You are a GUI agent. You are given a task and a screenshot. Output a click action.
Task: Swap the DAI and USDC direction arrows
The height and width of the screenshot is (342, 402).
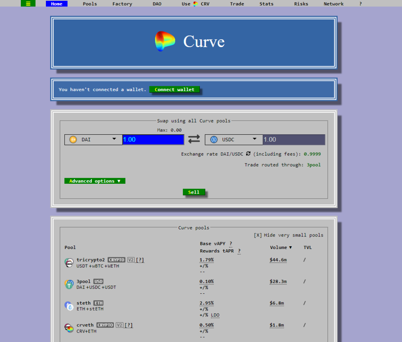194,139
